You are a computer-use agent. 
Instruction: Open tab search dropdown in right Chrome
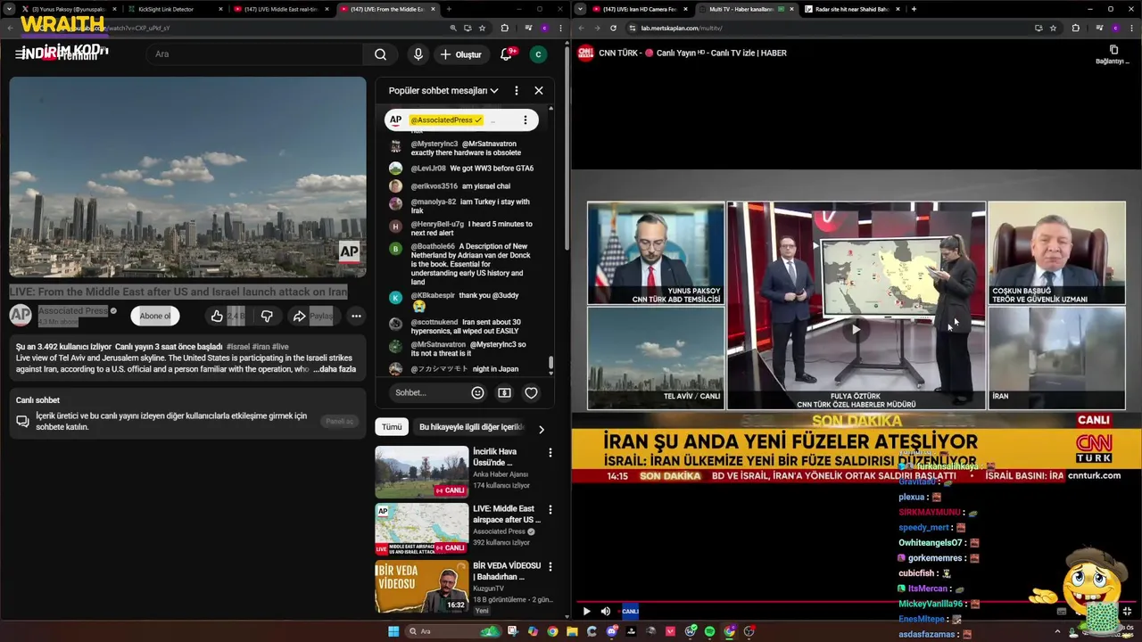[x=581, y=9]
